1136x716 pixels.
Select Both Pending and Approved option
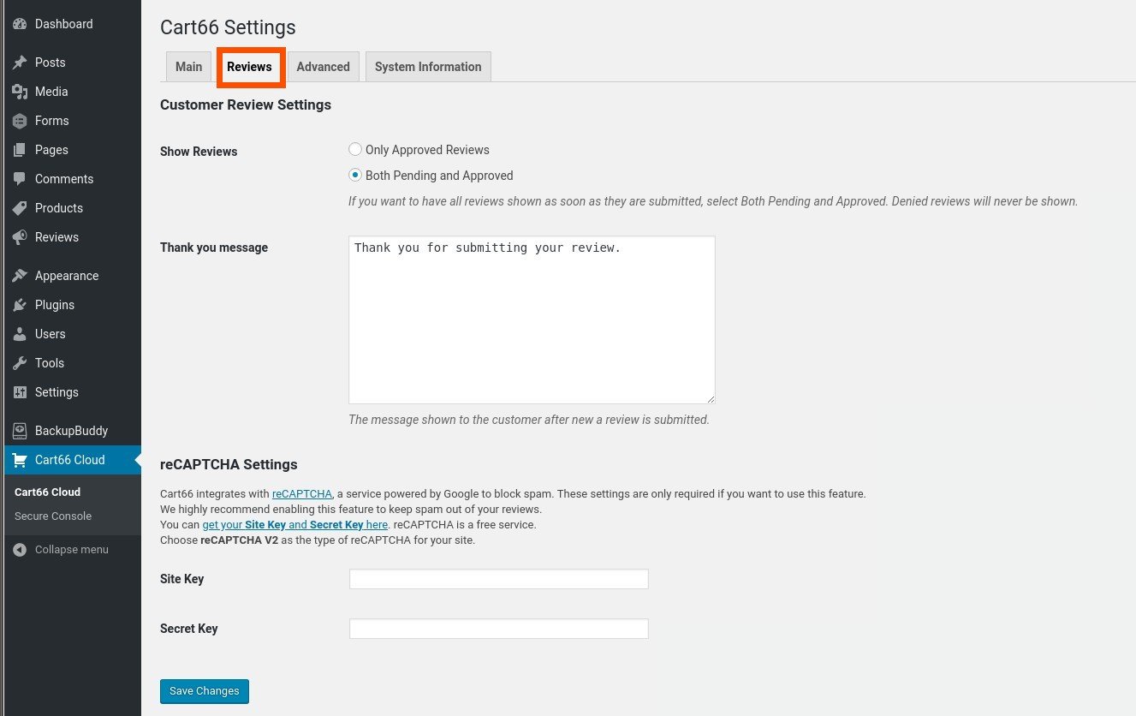point(355,175)
